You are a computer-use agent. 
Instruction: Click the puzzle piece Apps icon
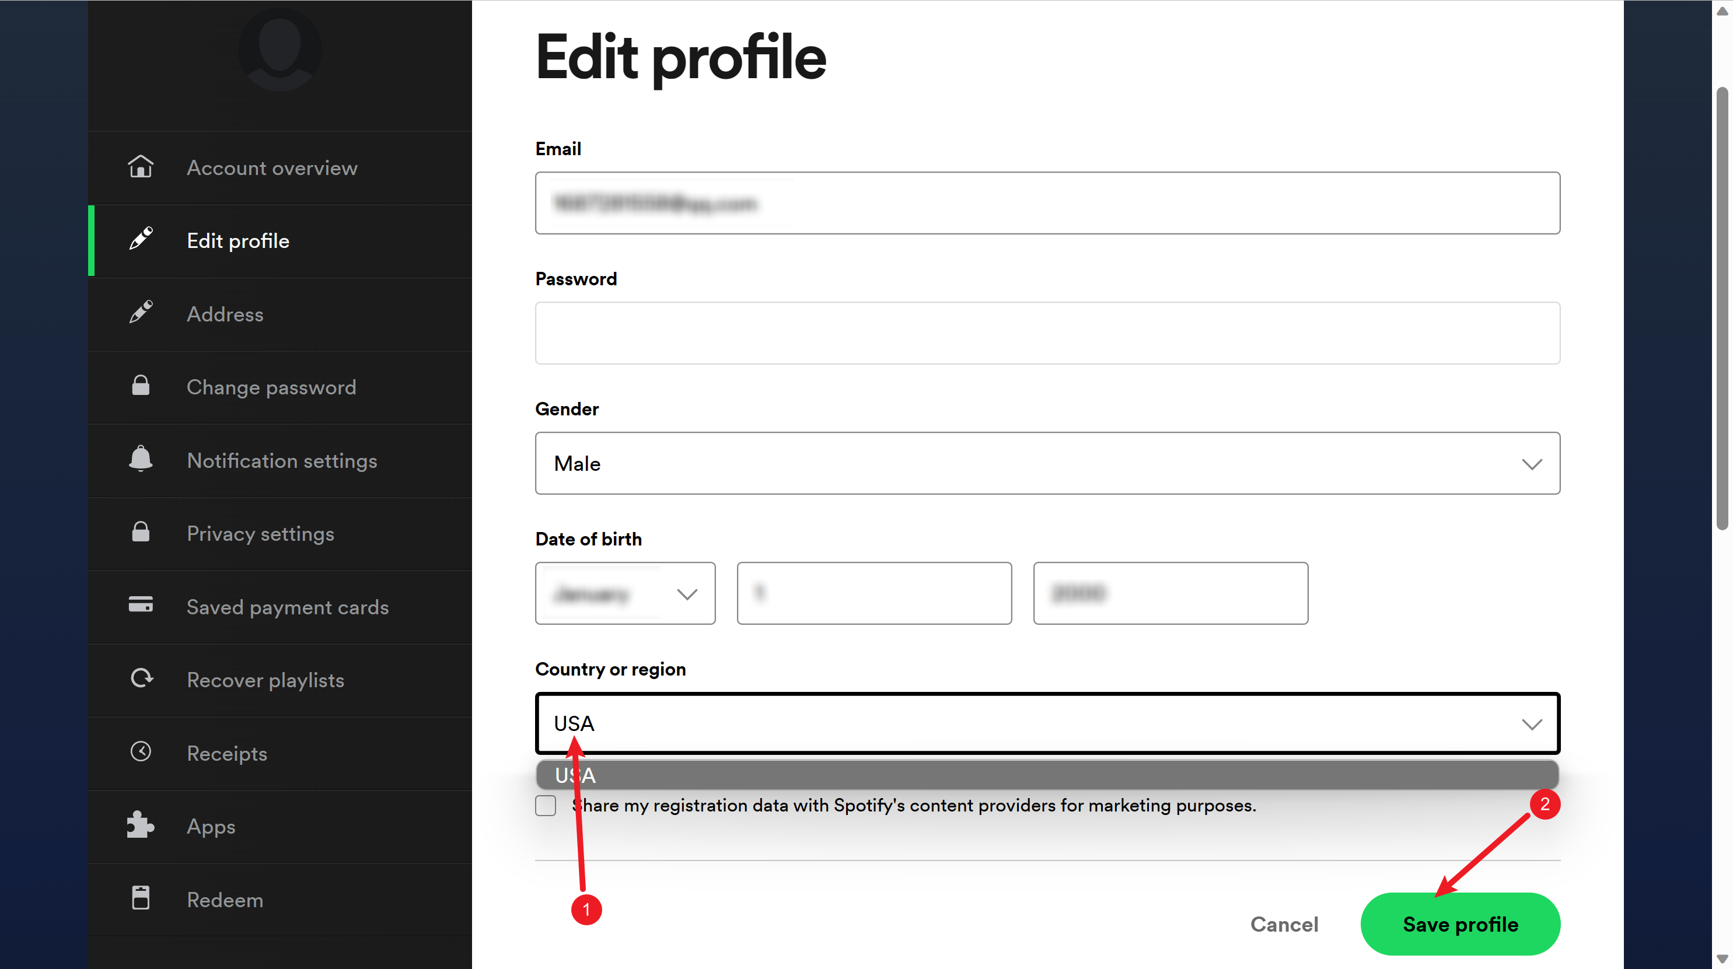coord(141,825)
